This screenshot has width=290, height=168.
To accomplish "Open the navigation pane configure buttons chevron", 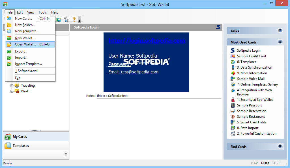I will 66,154.
